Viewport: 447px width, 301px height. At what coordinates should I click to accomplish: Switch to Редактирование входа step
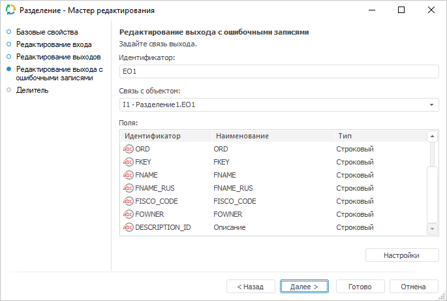(54, 44)
